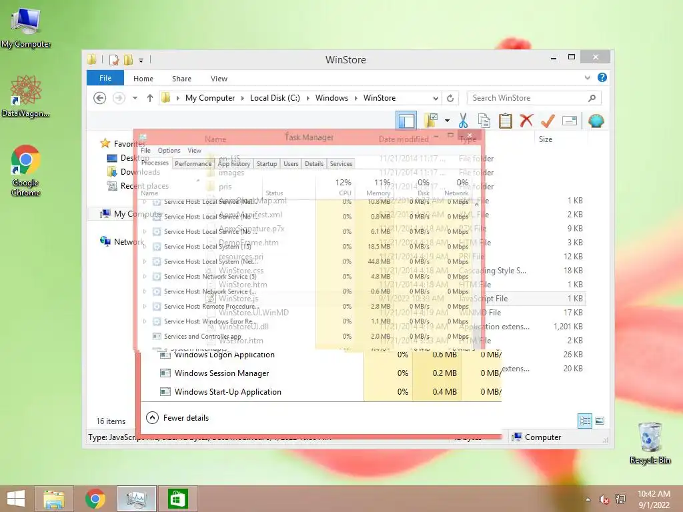Switch to large icons view toggle
The width and height of the screenshot is (683, 512).
[600, 421]
